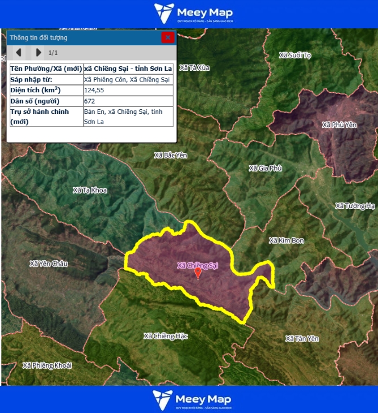
Task: Click the Bản En administrative office cell
Action: [x=128, y=117]
